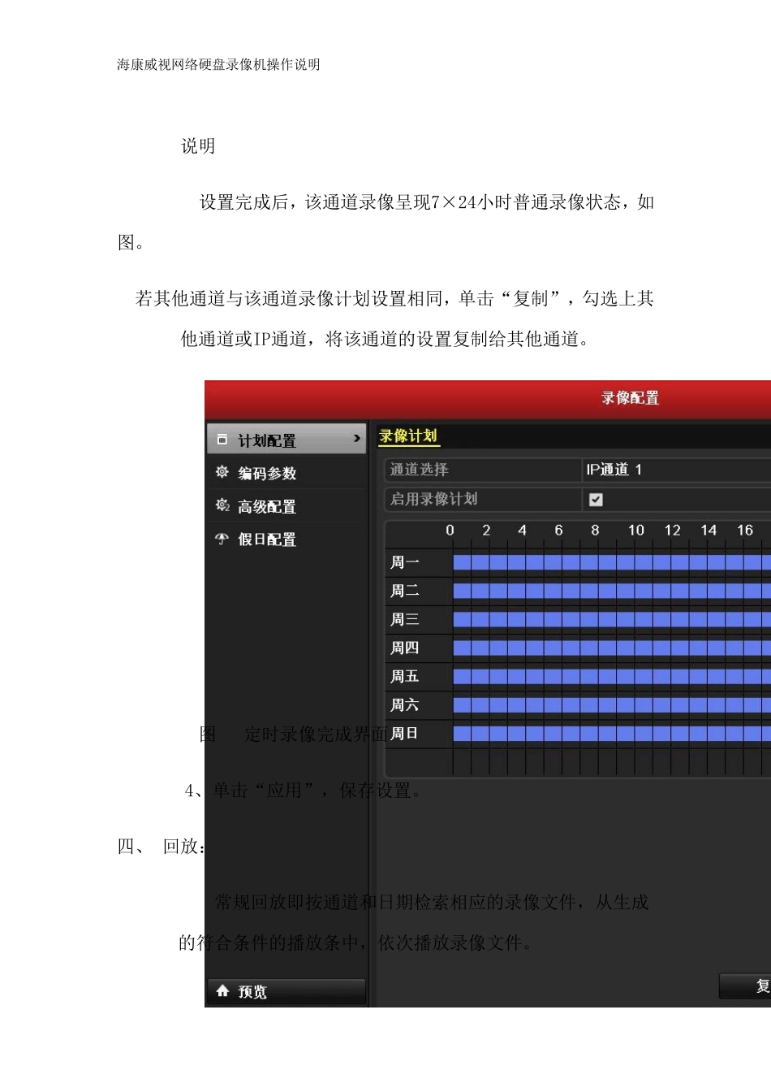Image resolution: width=771 pixels, height=1092 pixels.
Task: Click the 预览 button
Action: [x=286, y=991]
